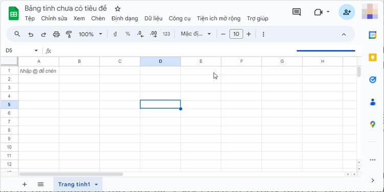384x192 pixels.
Task: Expand the Meet camera dropdown arrow
Action: (x=328, y=12)
